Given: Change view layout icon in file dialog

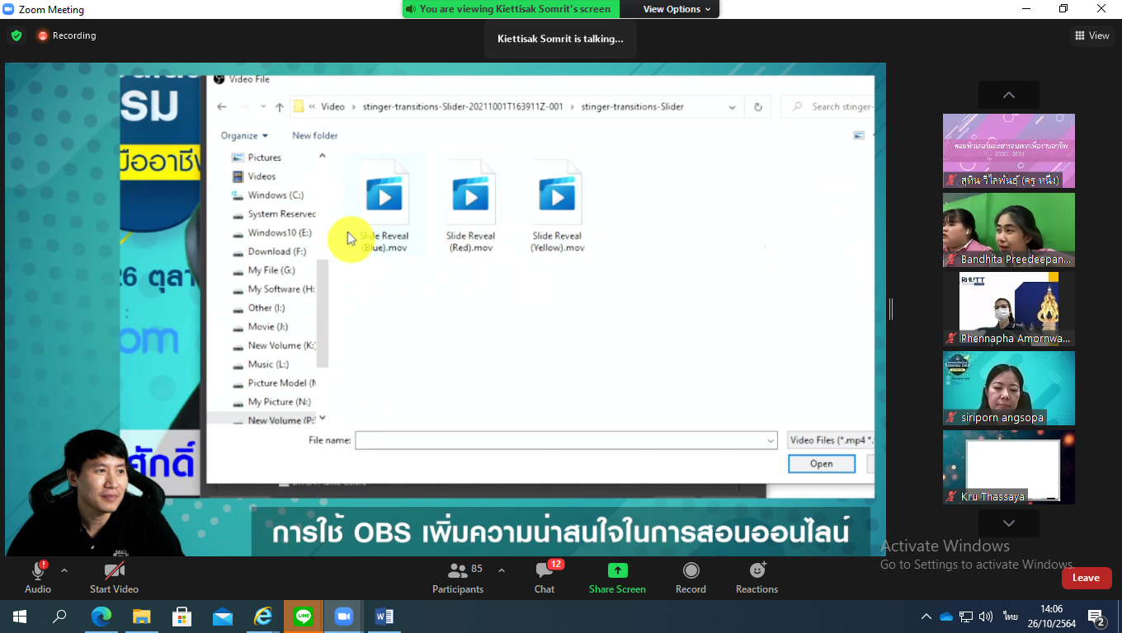Looking at the screenshot, I should tap(859, 135).
